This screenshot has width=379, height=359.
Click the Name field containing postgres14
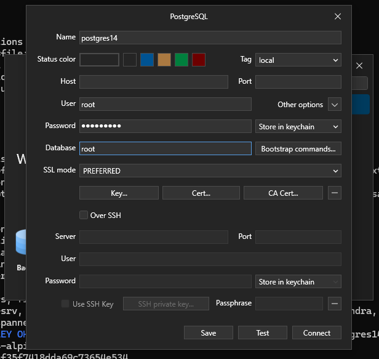[x=210, y=38]
